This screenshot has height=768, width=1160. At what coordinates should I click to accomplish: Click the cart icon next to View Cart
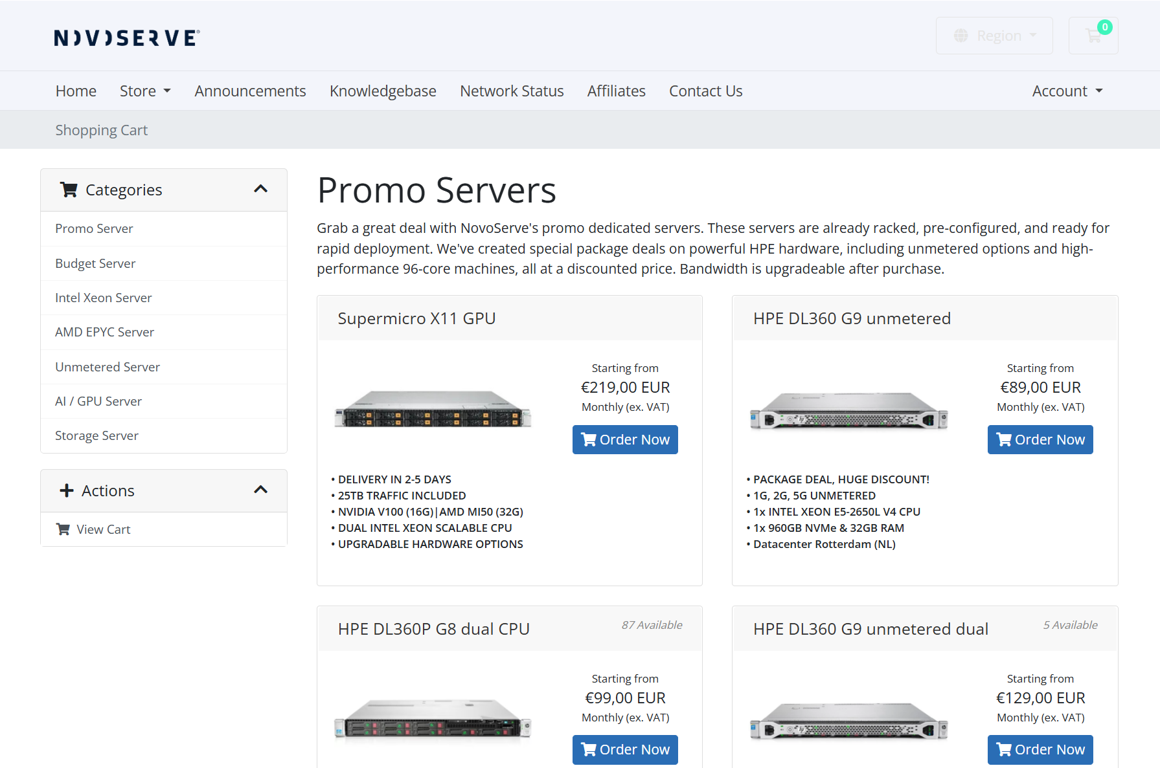click(63, 529)
